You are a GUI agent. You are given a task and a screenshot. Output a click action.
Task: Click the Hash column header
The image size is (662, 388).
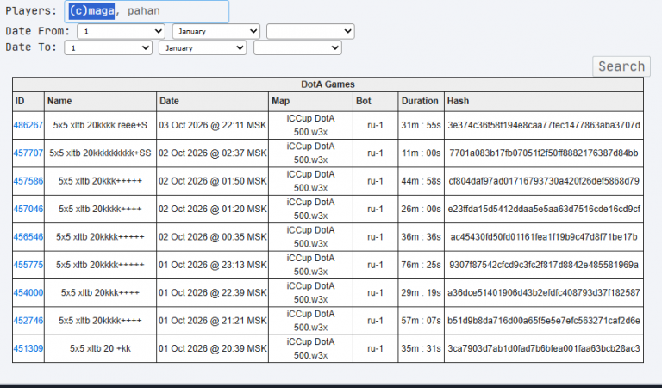pos(544,102)
